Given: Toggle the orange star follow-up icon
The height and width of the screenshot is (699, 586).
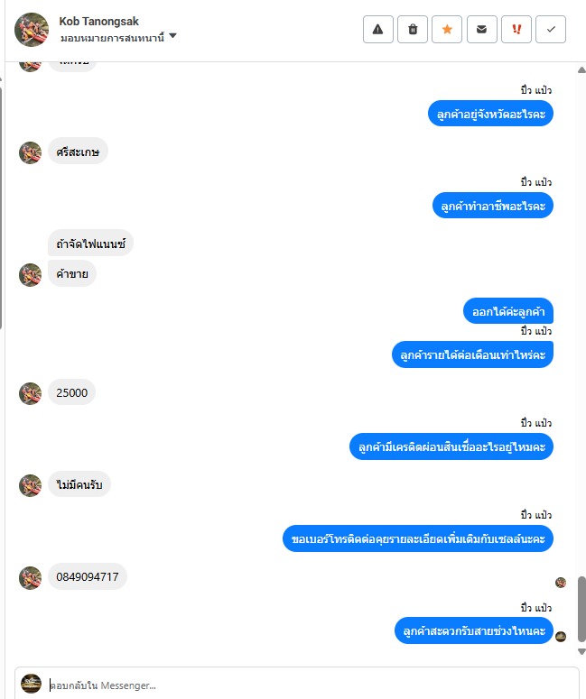Looking at the screenshot, I should coord(447,30).
